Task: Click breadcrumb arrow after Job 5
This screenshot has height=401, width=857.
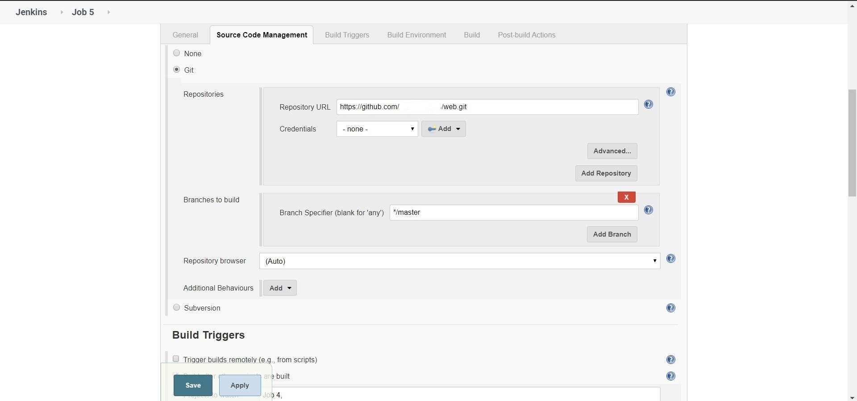Action: click(108, 12)
